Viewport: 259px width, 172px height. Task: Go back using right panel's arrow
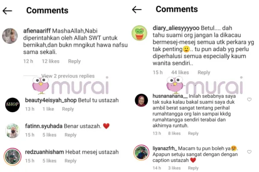click(137, 9)
